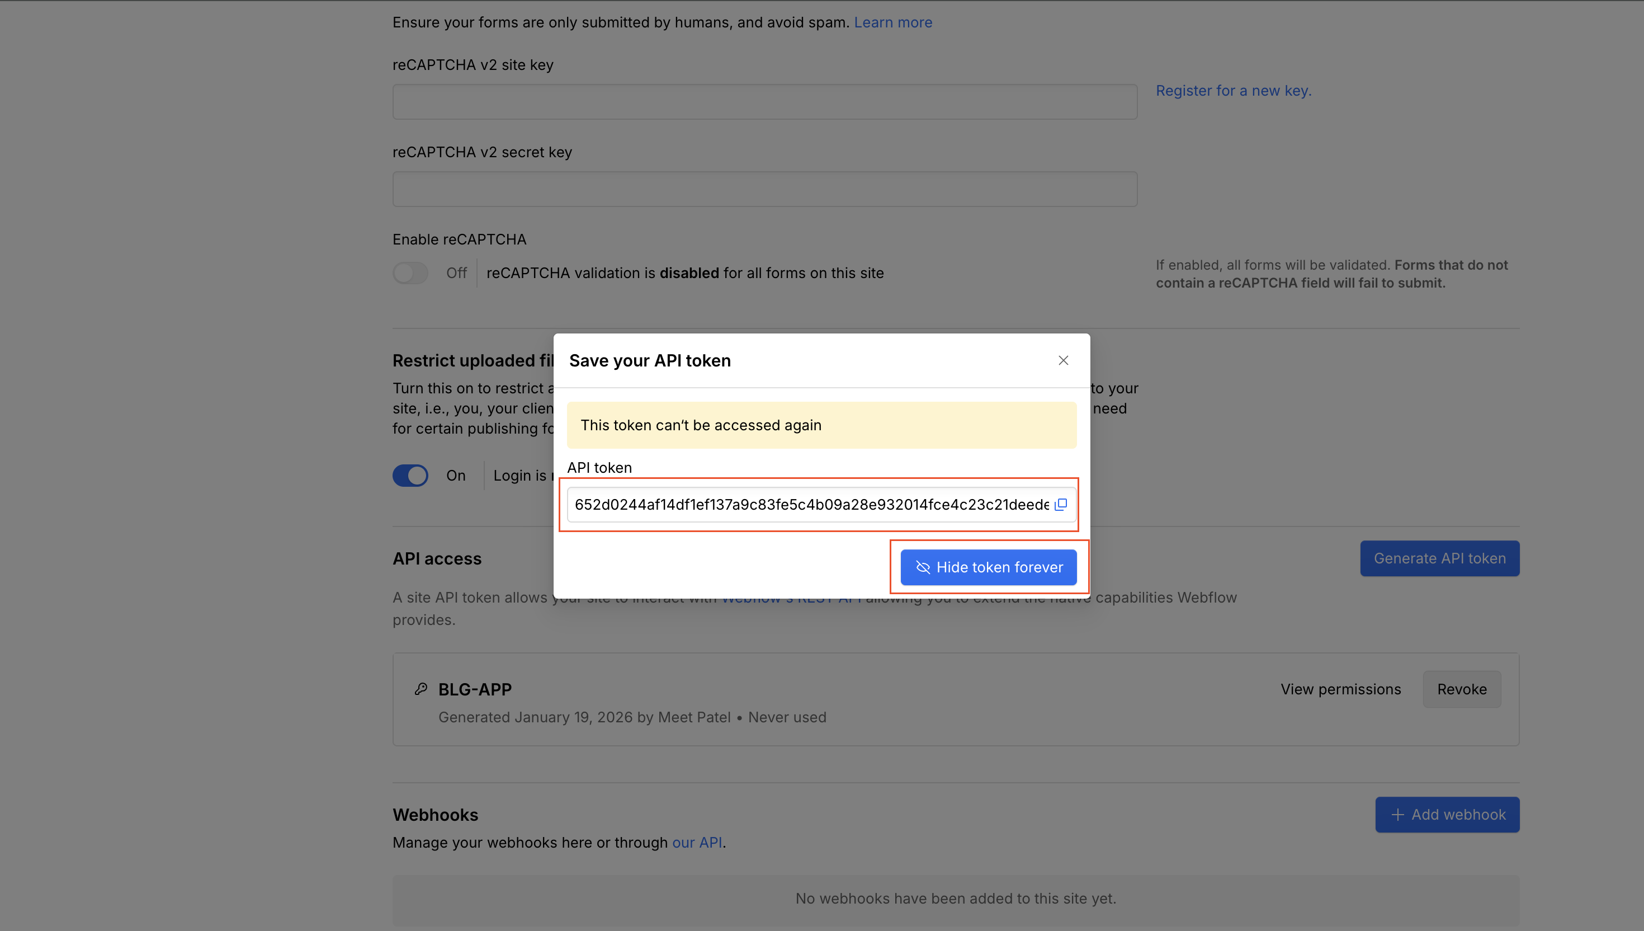The width and height of the screenshot is (1644, 931).
Task: Click the token warning banner in the dialog
Action: pos(820,425)
